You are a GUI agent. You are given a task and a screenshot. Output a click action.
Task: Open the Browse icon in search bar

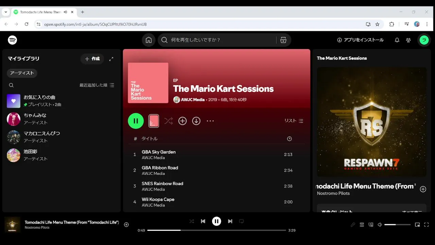pyautogui.click(x=283, y=40)
